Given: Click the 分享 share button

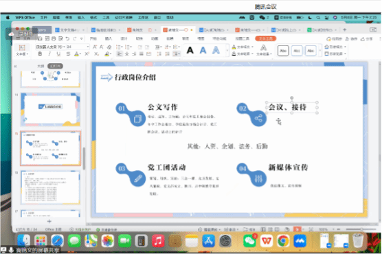Looking at the screenshot, I should [367, 38].
